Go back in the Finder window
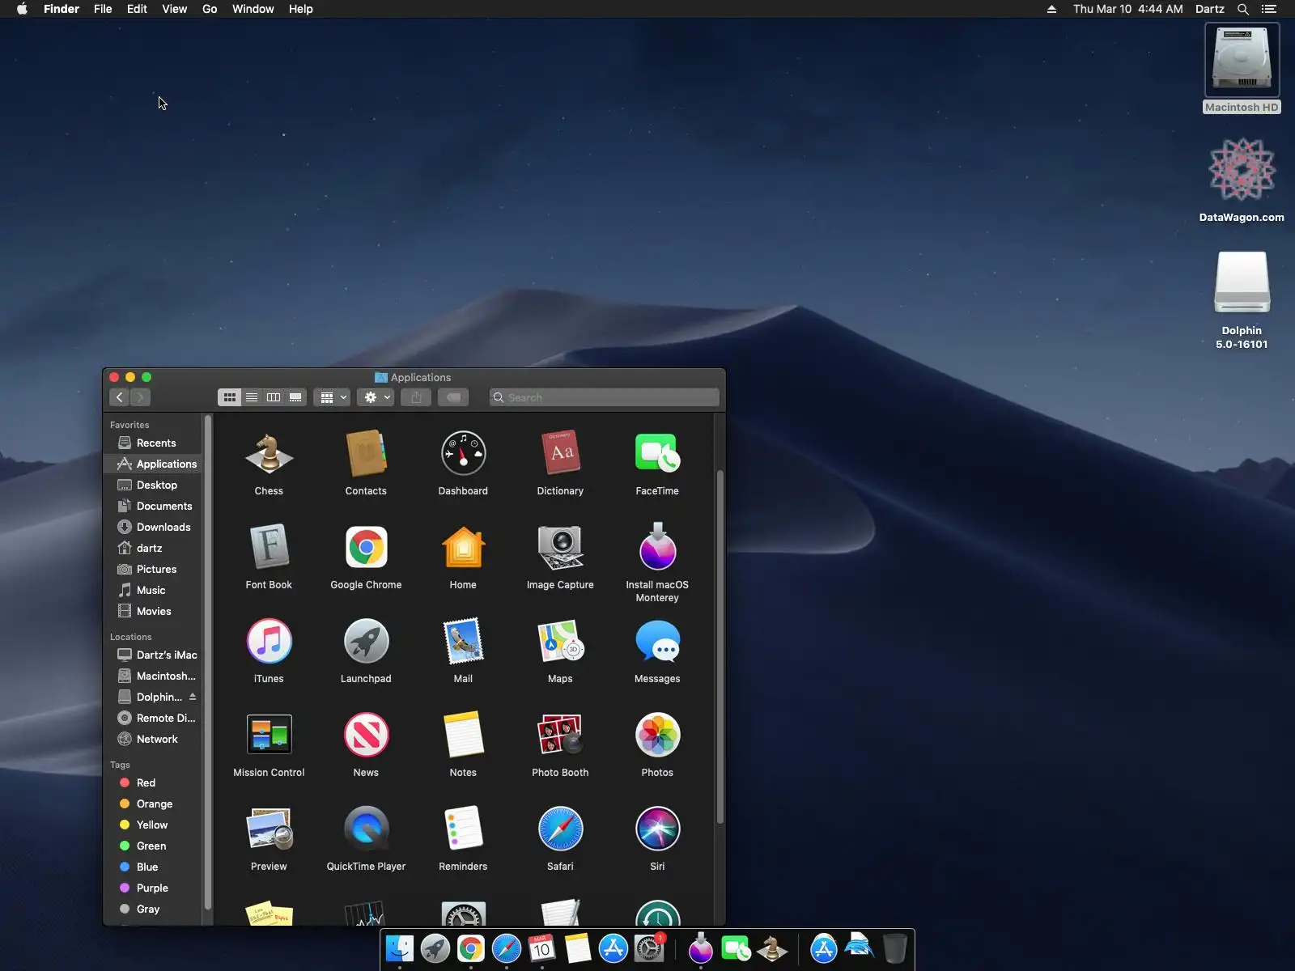 coord(120,397)
